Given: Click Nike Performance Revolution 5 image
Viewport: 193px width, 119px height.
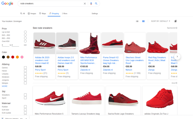Looking at the screenshot, I should [x=50, y=98].
